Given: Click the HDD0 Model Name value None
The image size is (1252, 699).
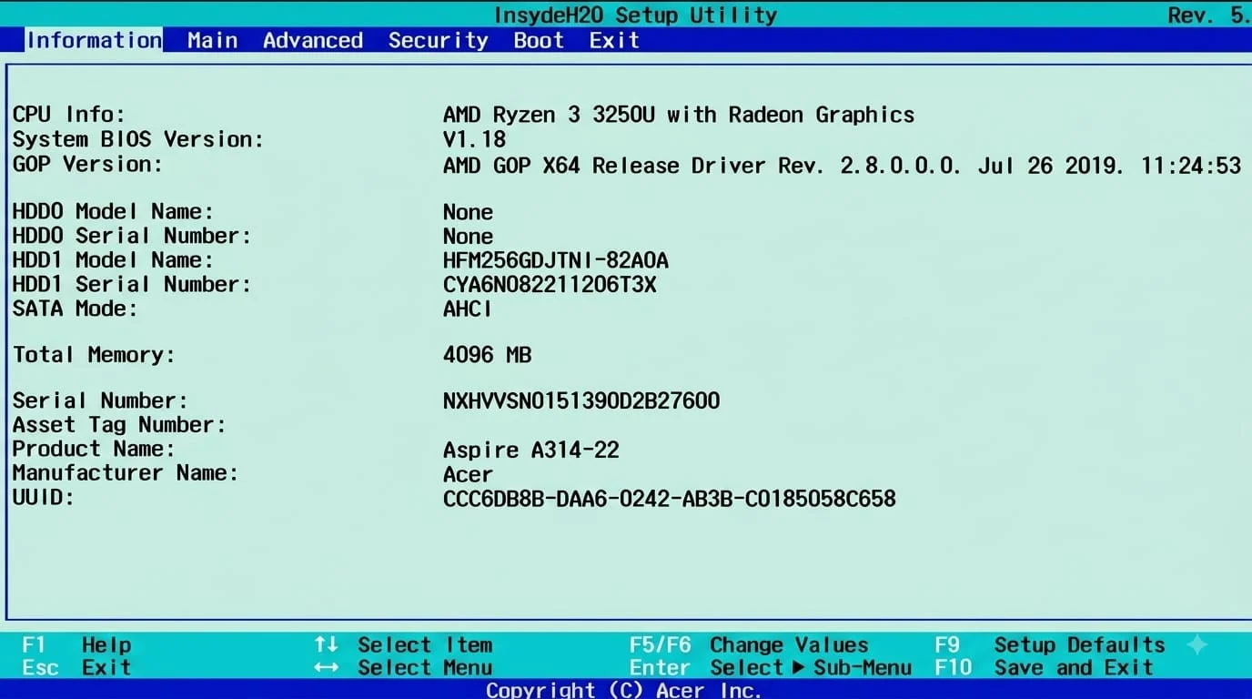Looking at the screenshot, I should (x=468, y=212).
